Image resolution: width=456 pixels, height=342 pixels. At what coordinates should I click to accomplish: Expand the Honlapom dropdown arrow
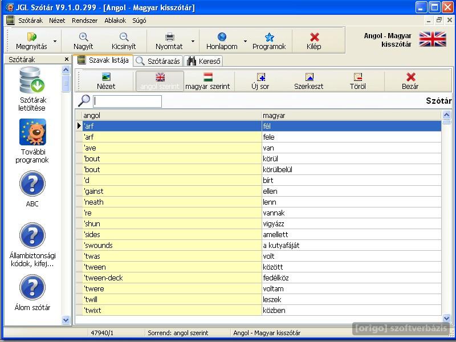[x=245, y=41]
